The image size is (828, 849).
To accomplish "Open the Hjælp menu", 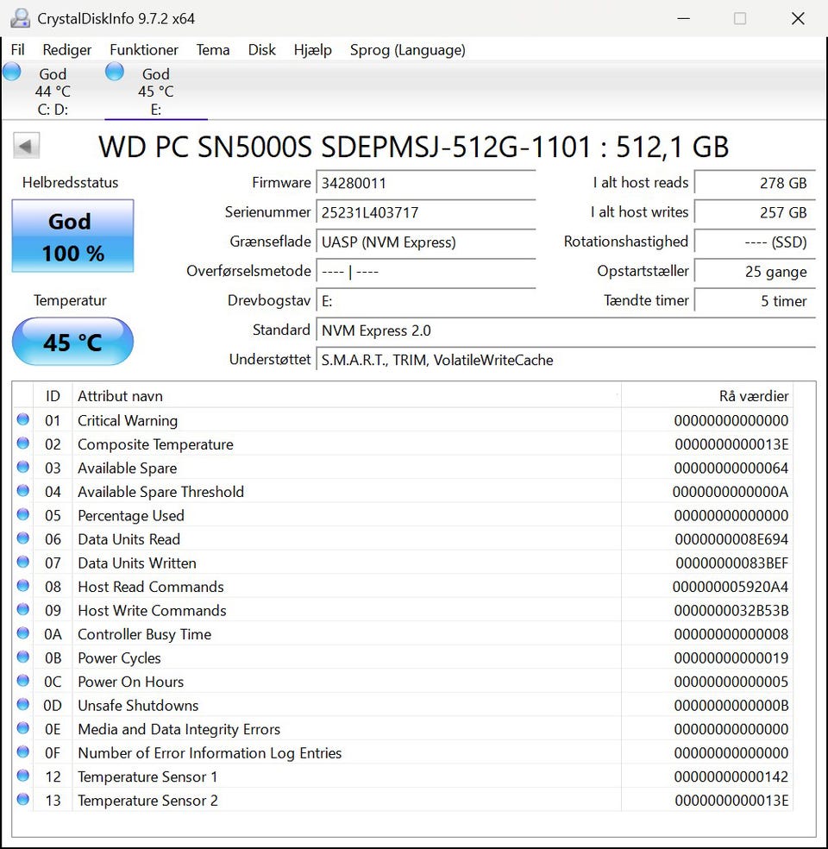I will 312,50.
